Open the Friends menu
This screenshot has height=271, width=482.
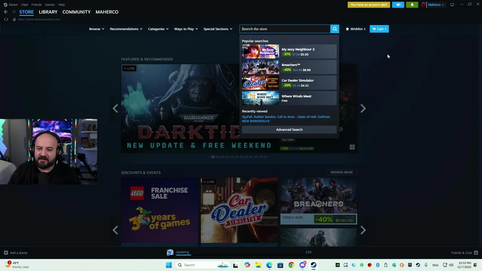(x=37, y=5)
